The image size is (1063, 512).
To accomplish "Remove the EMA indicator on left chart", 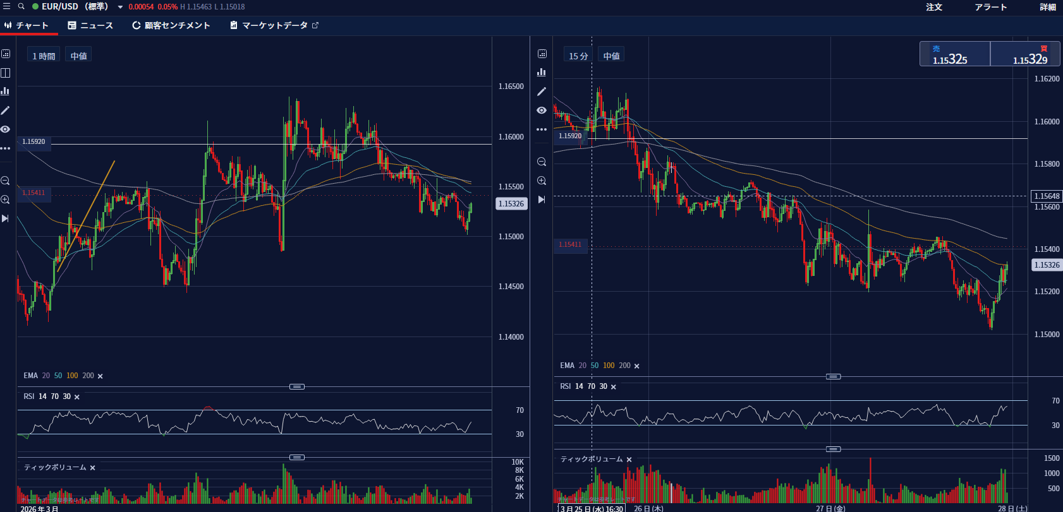I will click(100, 376).
